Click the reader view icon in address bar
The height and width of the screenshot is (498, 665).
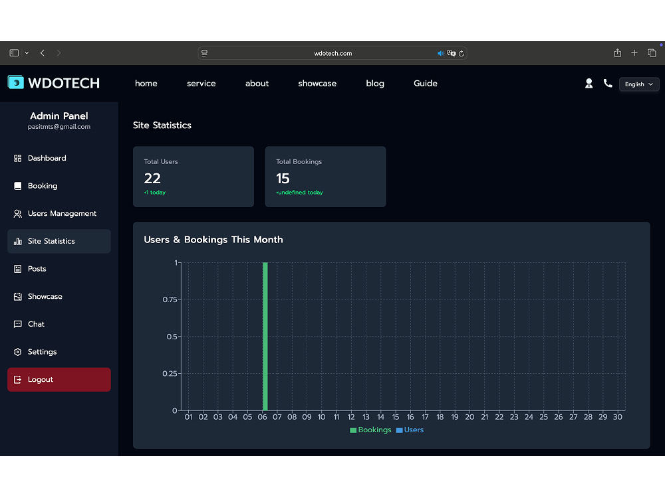[x=204, y=53]
